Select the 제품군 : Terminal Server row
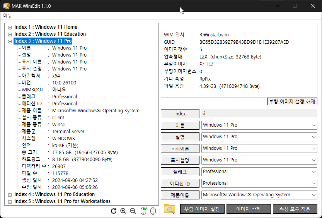Viewport: 322px width, 218px height. (x=53, y=131)
